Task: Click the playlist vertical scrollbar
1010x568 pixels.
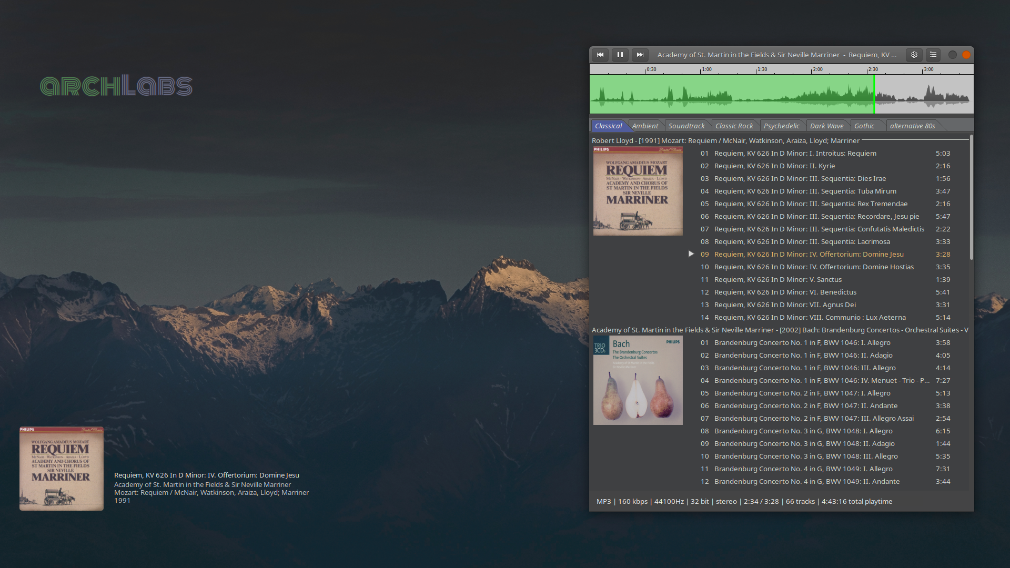Action: tap(971, 198)
